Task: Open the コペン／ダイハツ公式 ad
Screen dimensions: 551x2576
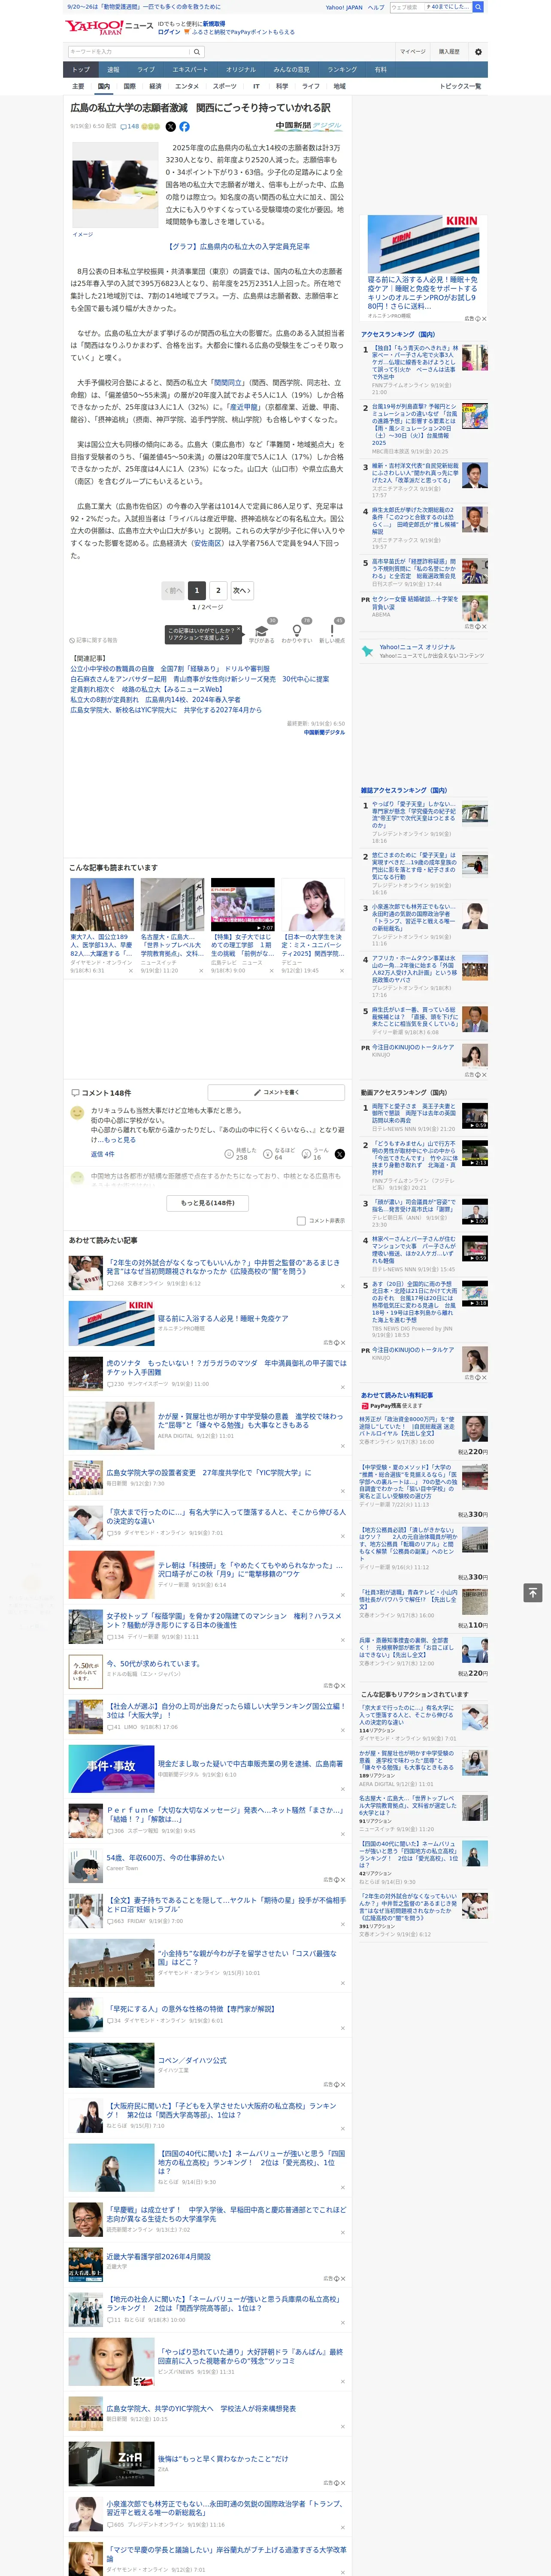Action: (192, 2060)
